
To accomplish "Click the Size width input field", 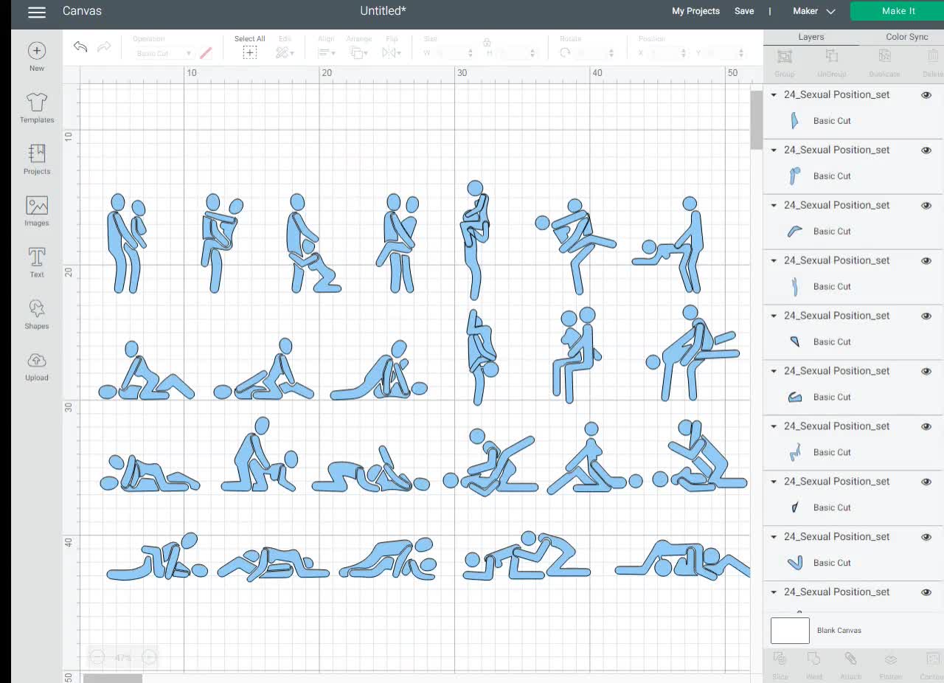I will coord(454,53).
